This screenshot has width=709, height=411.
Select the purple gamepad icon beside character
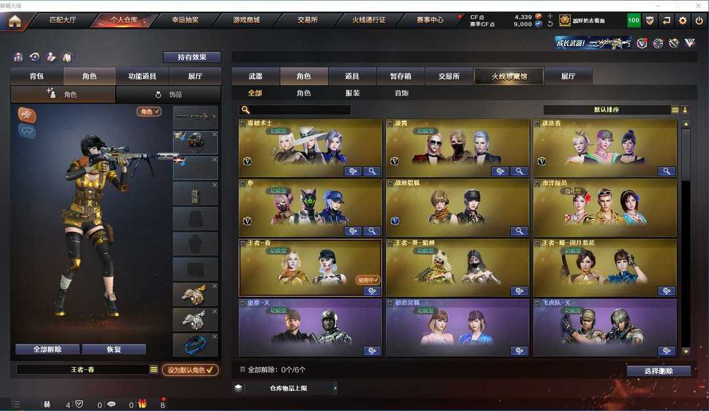pyautogui.click(x=27, y=132)
